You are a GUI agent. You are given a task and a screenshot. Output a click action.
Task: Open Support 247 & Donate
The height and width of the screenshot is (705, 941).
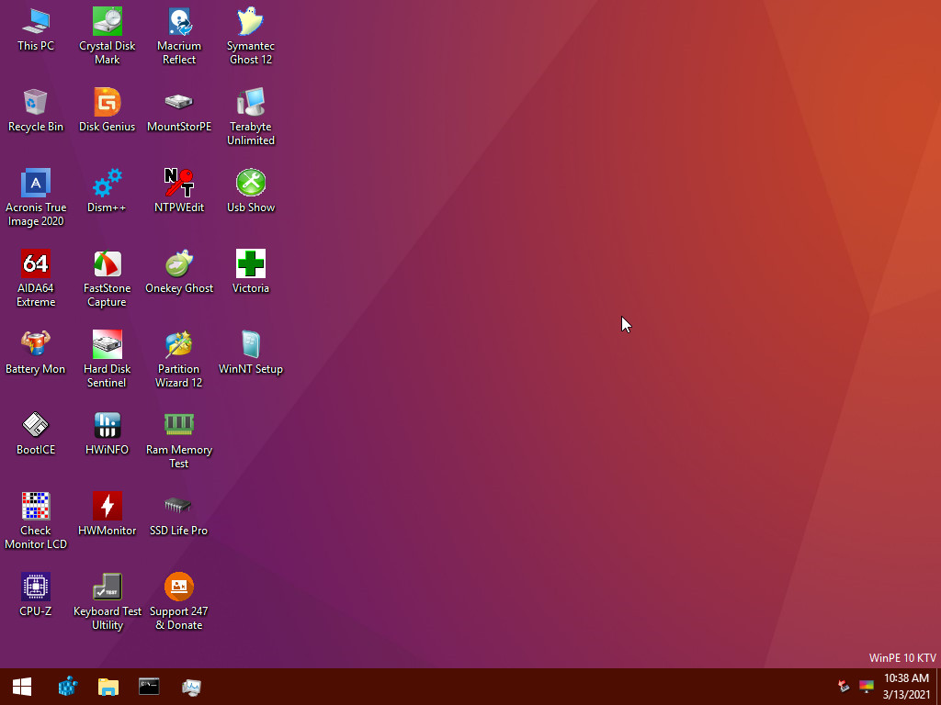179,602
